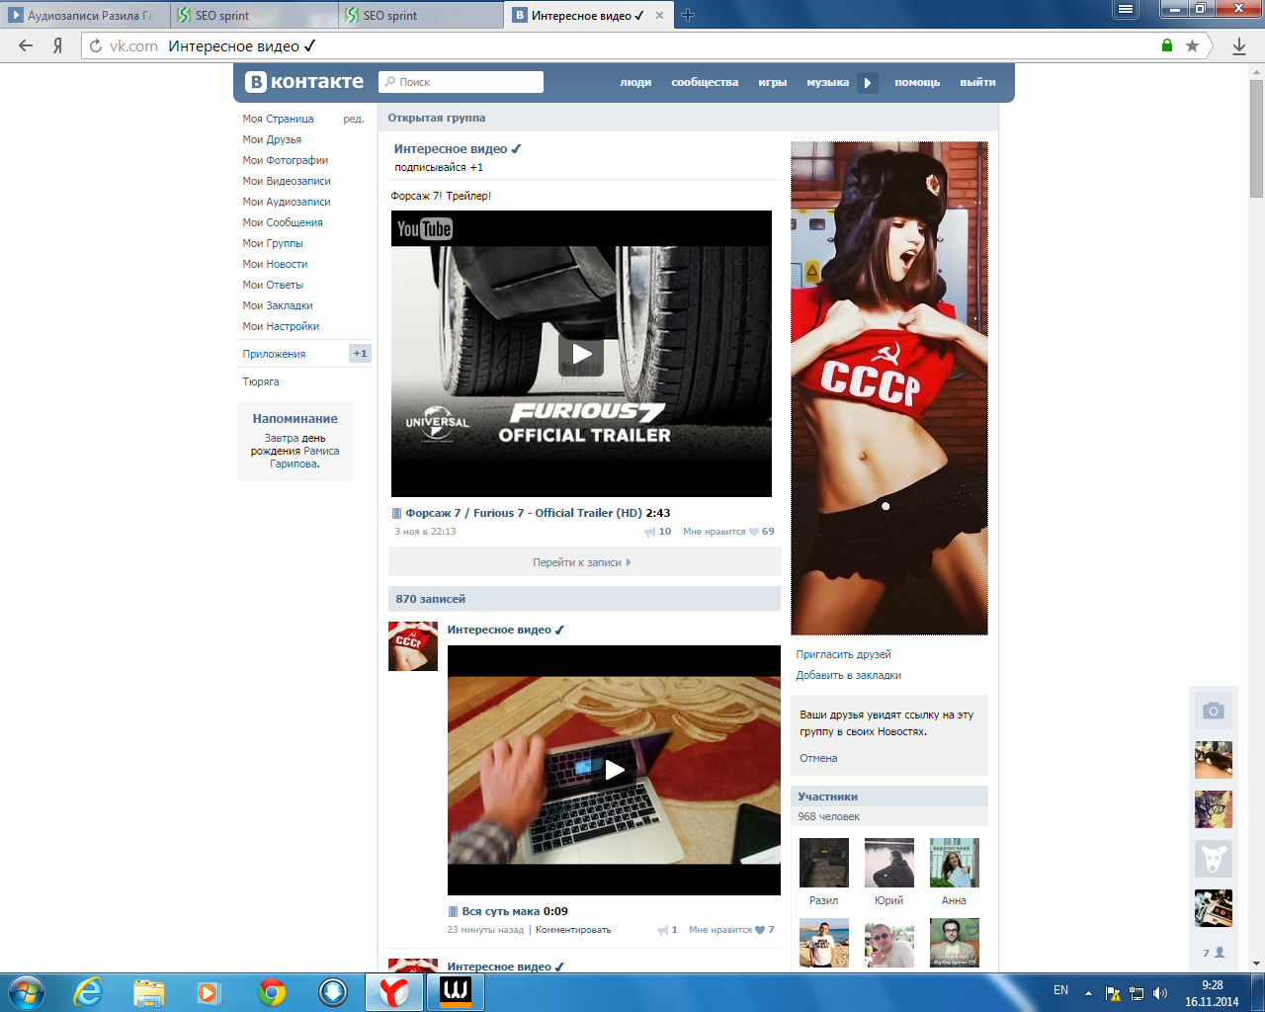Show hidden tray icons arrow

pos(1088,993)
